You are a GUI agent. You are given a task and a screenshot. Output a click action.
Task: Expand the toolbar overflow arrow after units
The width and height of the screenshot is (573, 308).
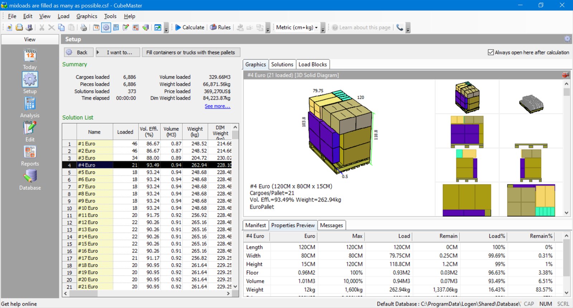coord(323,28)
